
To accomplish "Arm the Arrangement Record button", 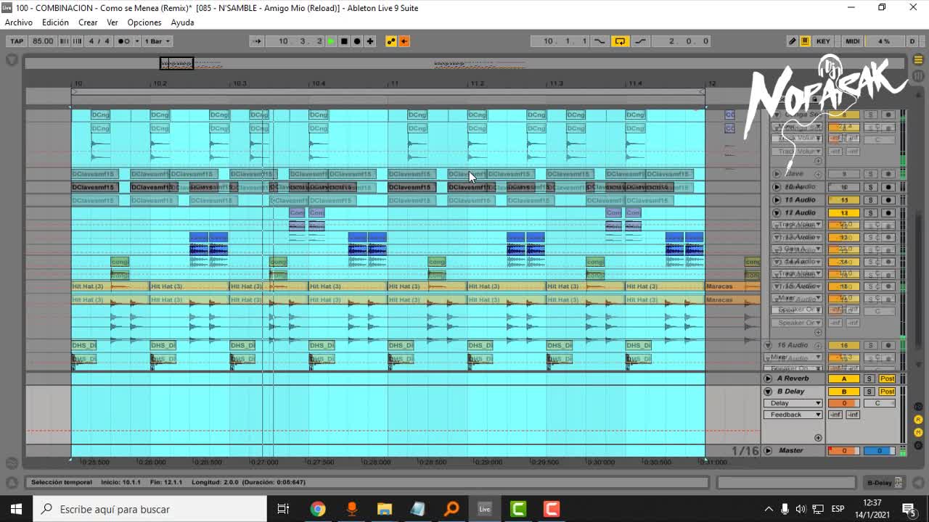I will click(x=357, y=41).
